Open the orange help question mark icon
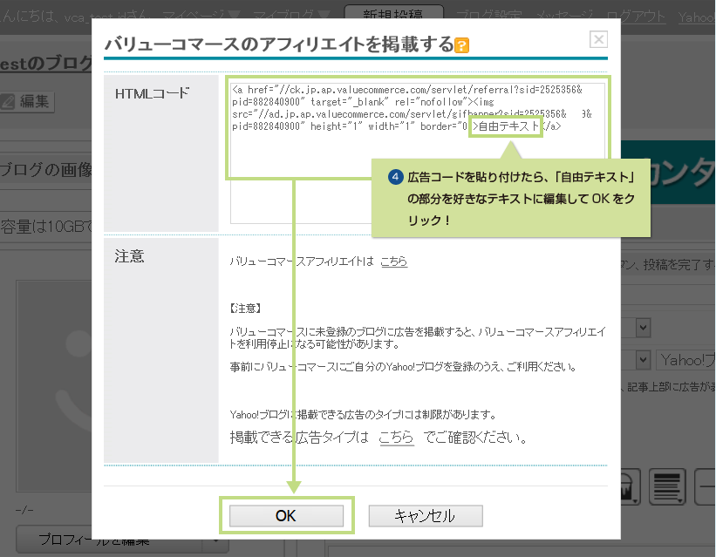The image size is (716, 557). 461,45
